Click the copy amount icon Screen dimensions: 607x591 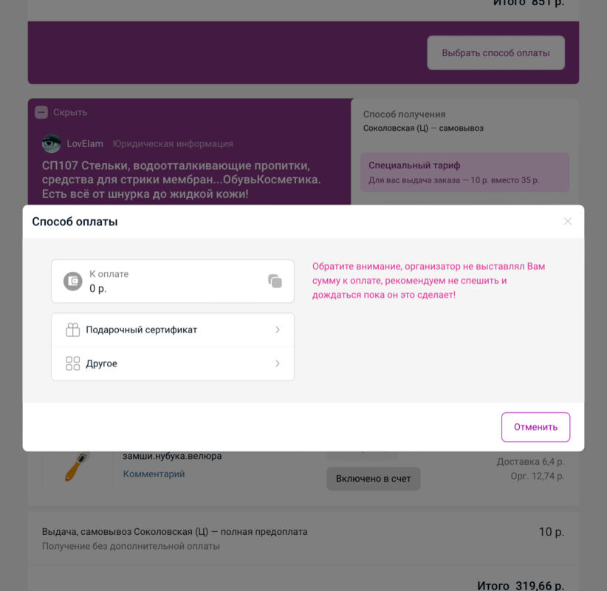click(275, 281)
